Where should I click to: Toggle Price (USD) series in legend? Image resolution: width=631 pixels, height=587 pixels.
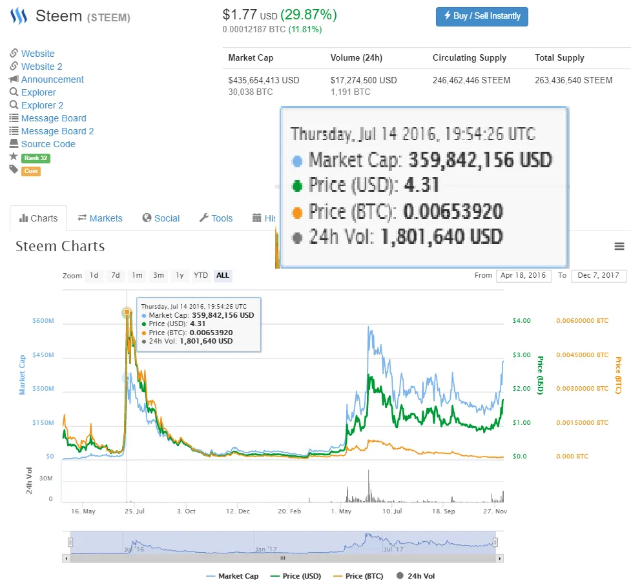(296, 576)
